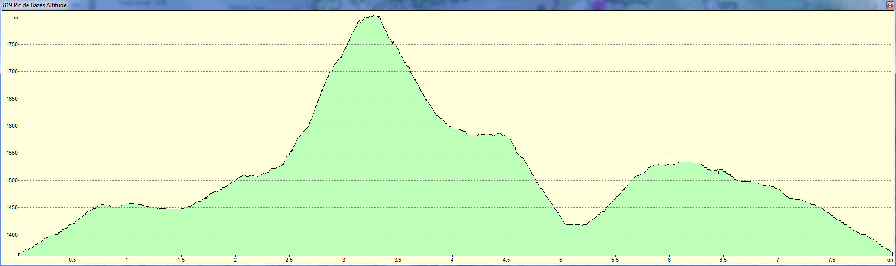Viewport: 896px width, 266px height.
Task: Click the 1500 value on altitude axis
Action: pos(12,181)
